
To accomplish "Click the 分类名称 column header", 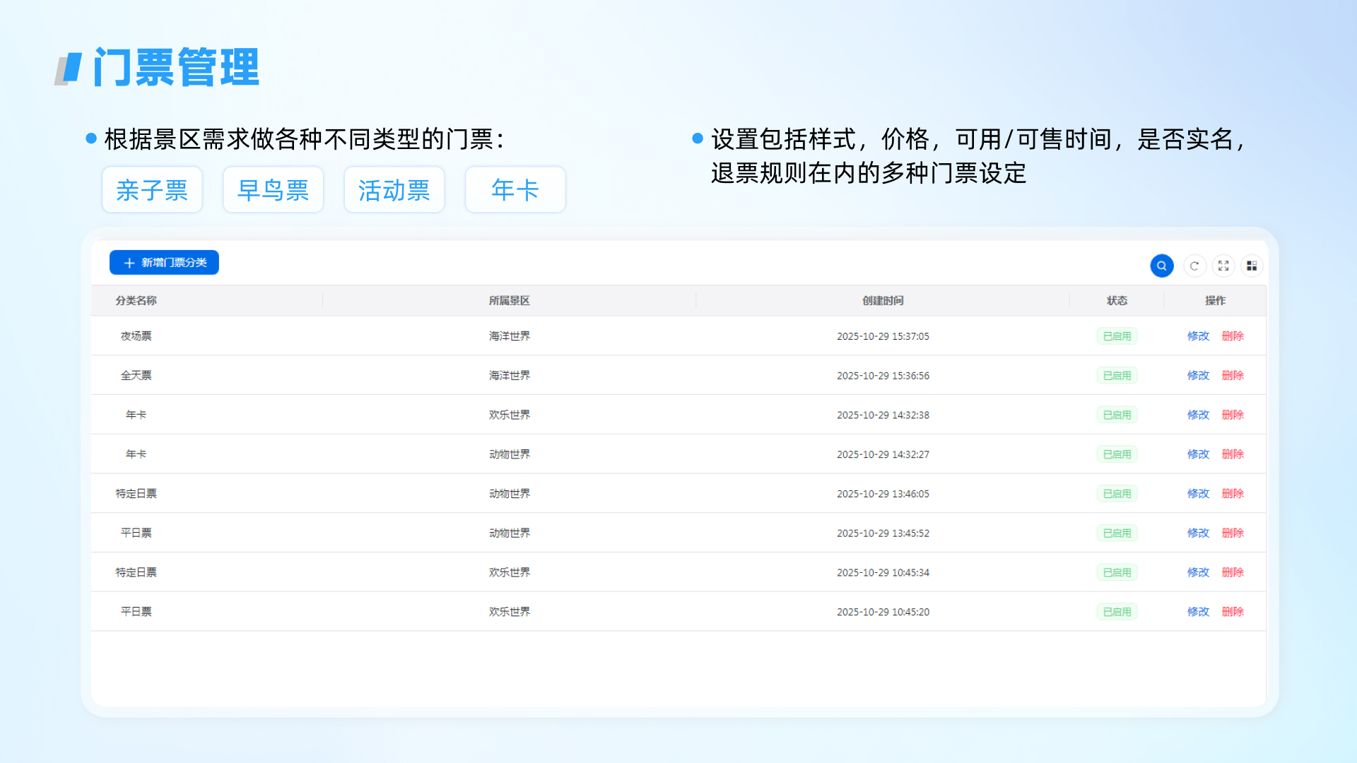I will [136, 301].
